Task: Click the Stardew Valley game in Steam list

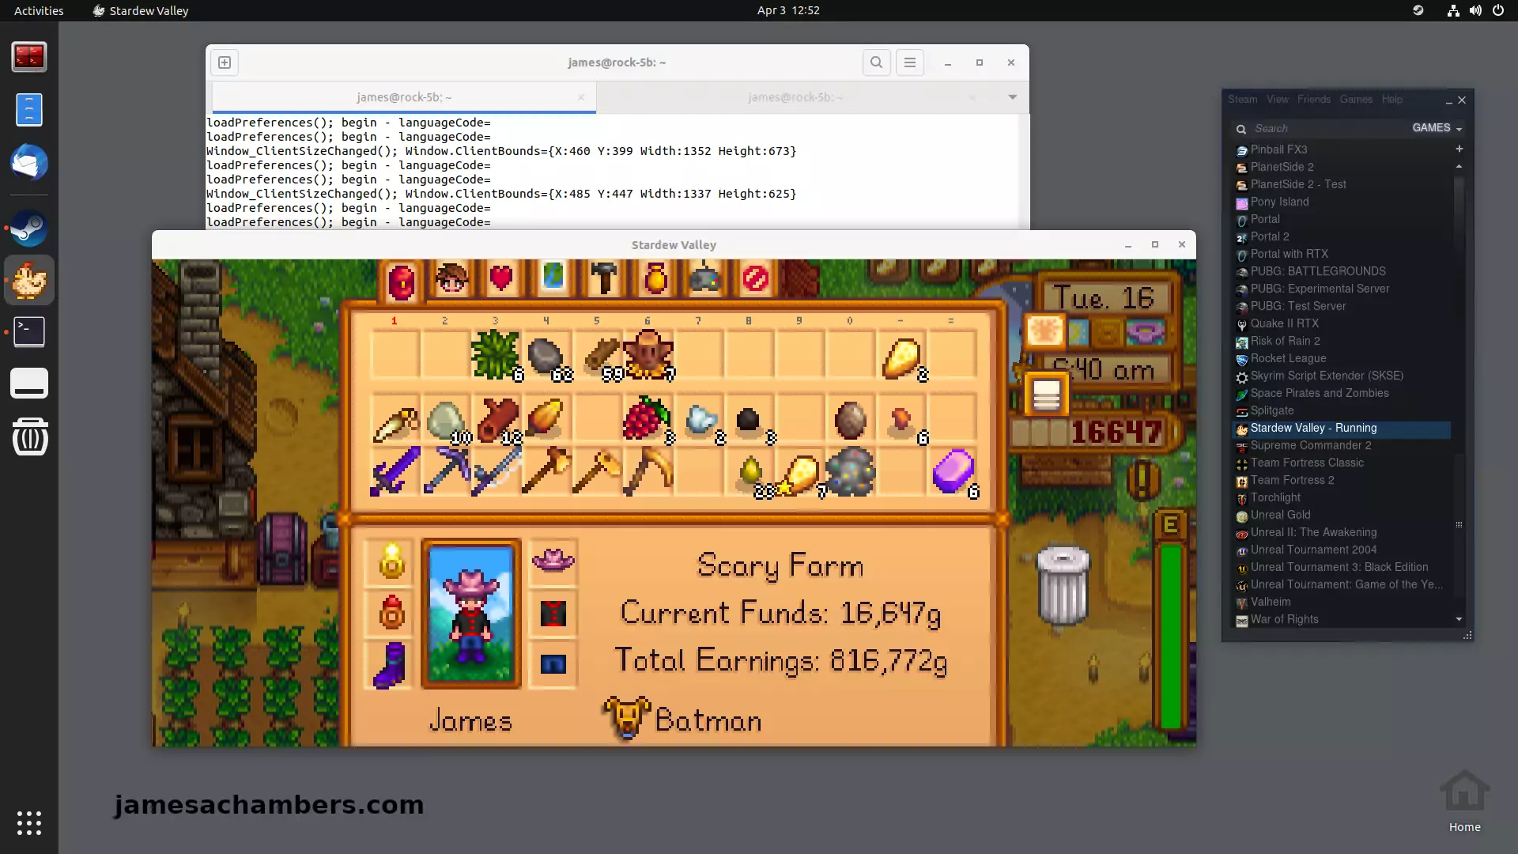Action: (1312, 428)
